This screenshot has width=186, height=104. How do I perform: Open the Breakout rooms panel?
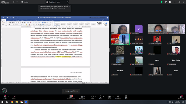(71, 97)
